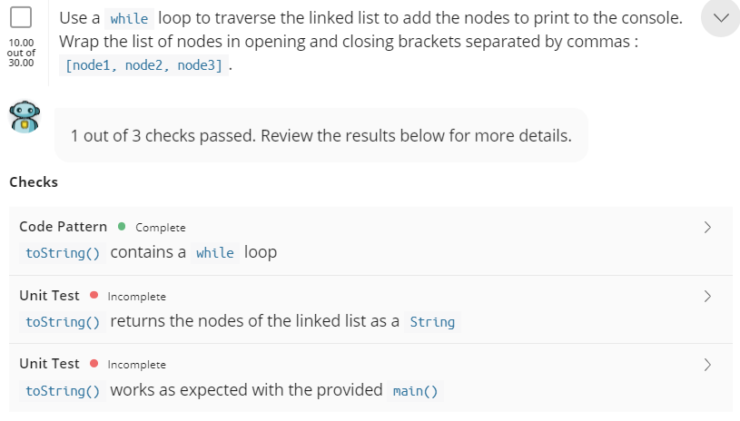Click the 'String' code token in the unit test
Image resolution: width=740 pixels, height=421 pixels.
click(432, 322)
